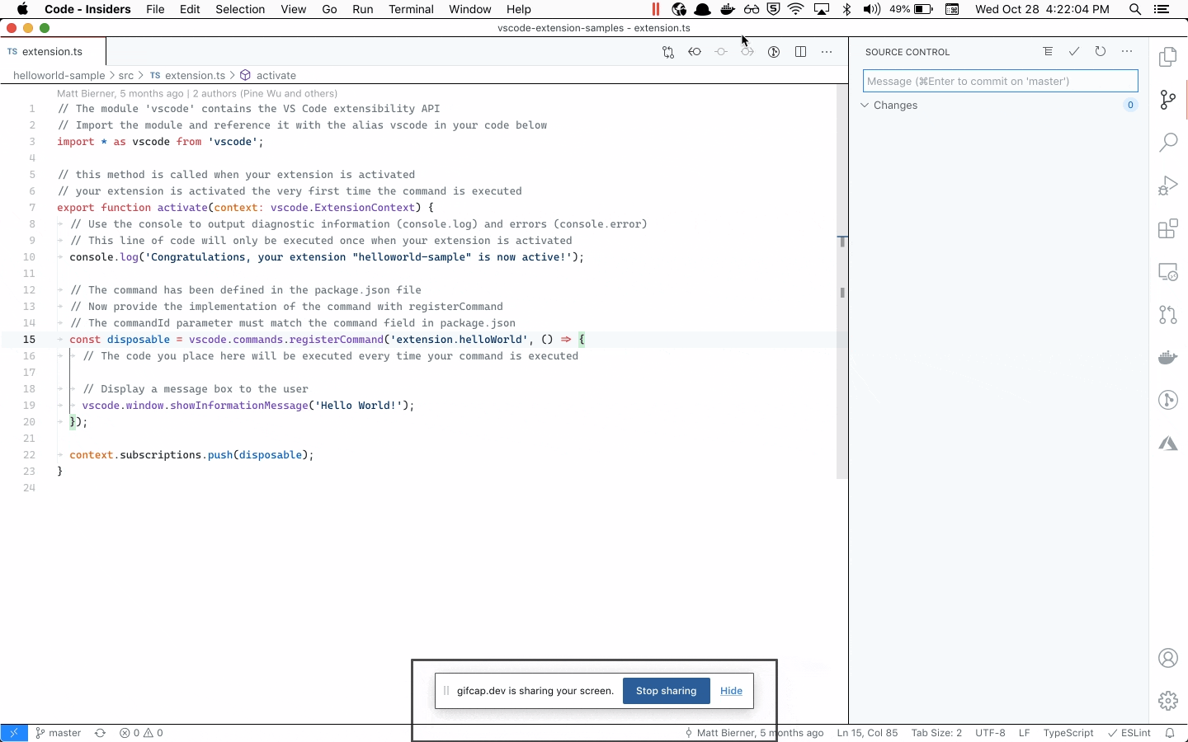Open the Remote Explorer icon
Image resolution: width=1188 pixels, height=742 pixels.
tap(1168, 271)
